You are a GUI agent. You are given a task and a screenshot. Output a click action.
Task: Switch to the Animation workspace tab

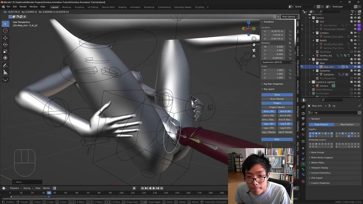135,7
